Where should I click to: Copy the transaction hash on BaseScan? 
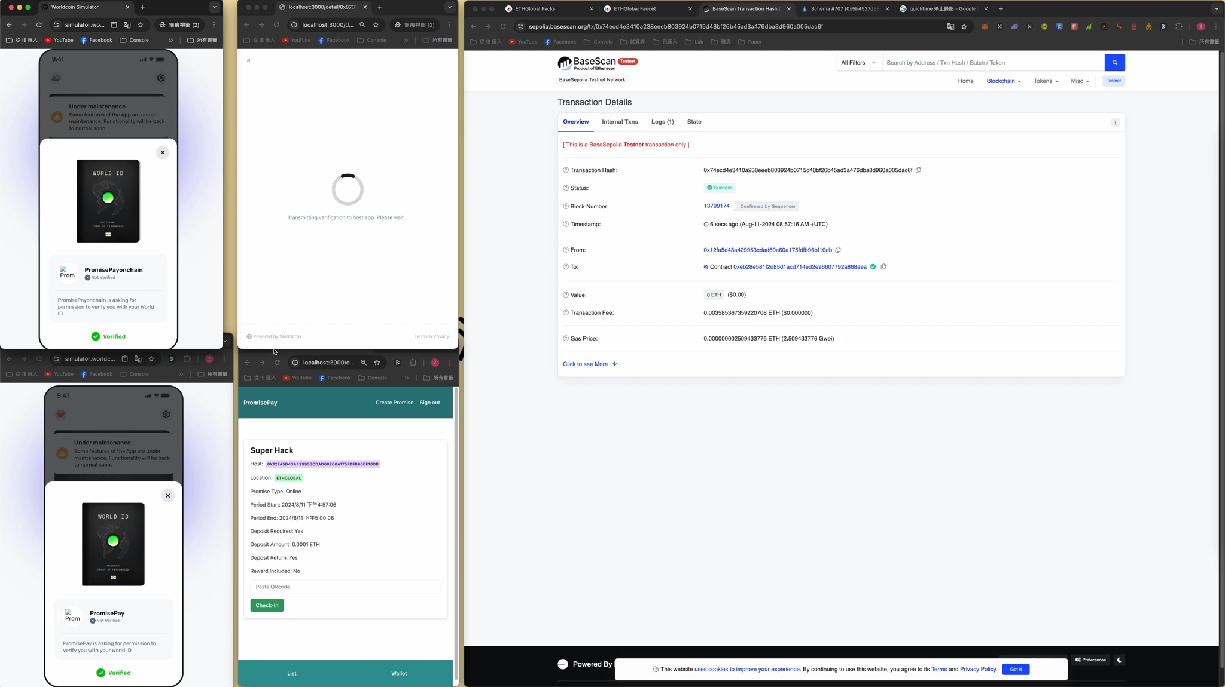point(918,170)
